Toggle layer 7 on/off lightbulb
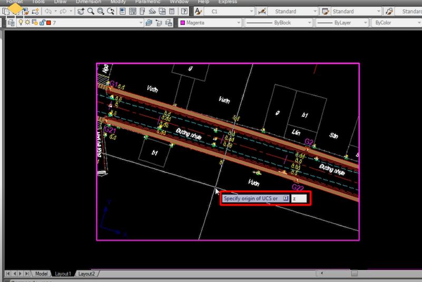The height and width of the screenshot is (282, 422). [x=21, y=23]
